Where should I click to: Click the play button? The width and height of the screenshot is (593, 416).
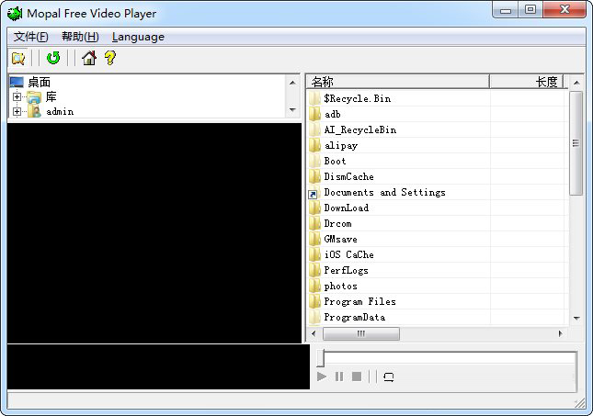coord(322,377)
